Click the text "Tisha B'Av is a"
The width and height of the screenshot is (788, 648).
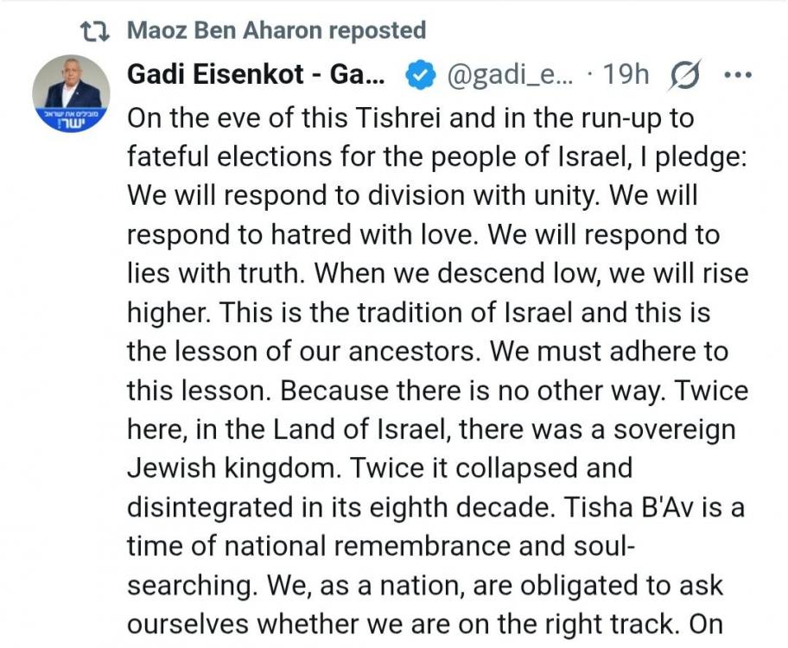(x=654, y=507)
